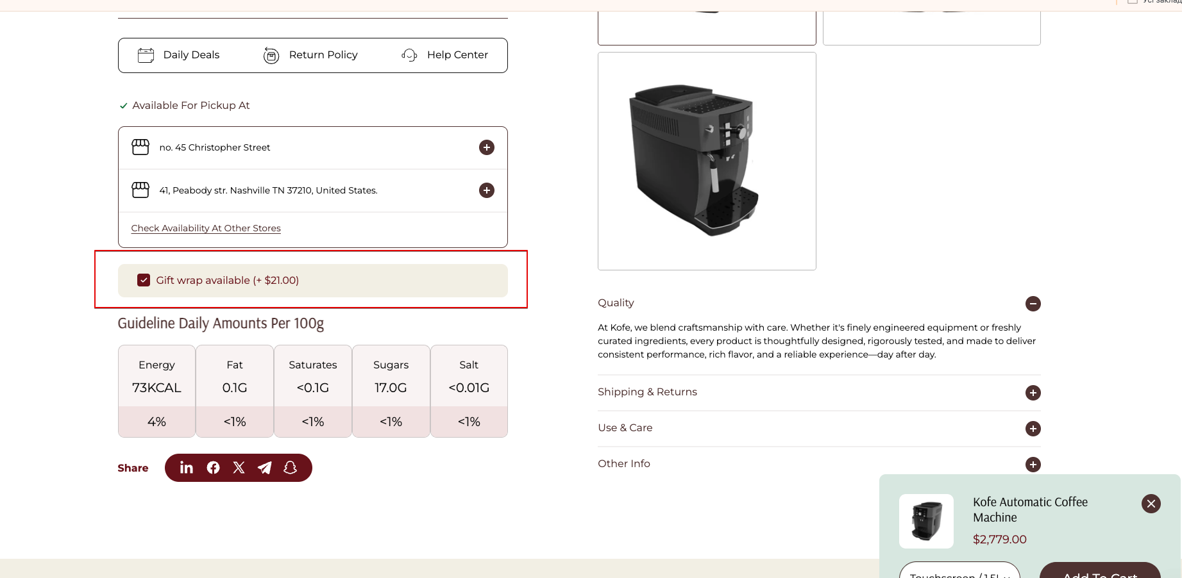Click the Energy 73KCAL cell
This screenshot has height=578, width=1182.
156,376
